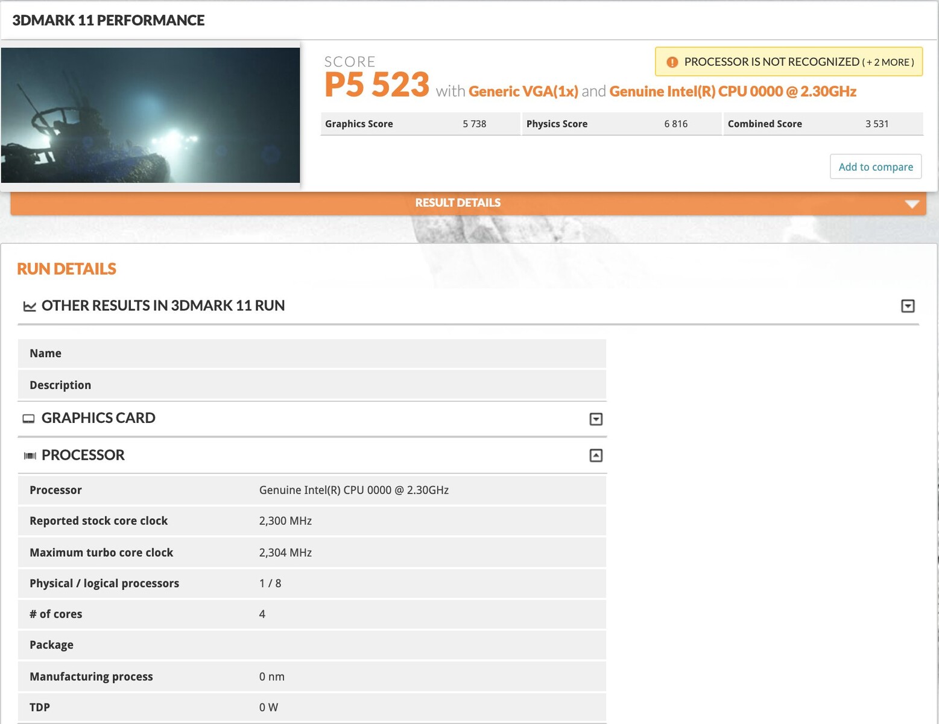
Task: Click the chip icon beside Processor heading
Action: point(30,456)
